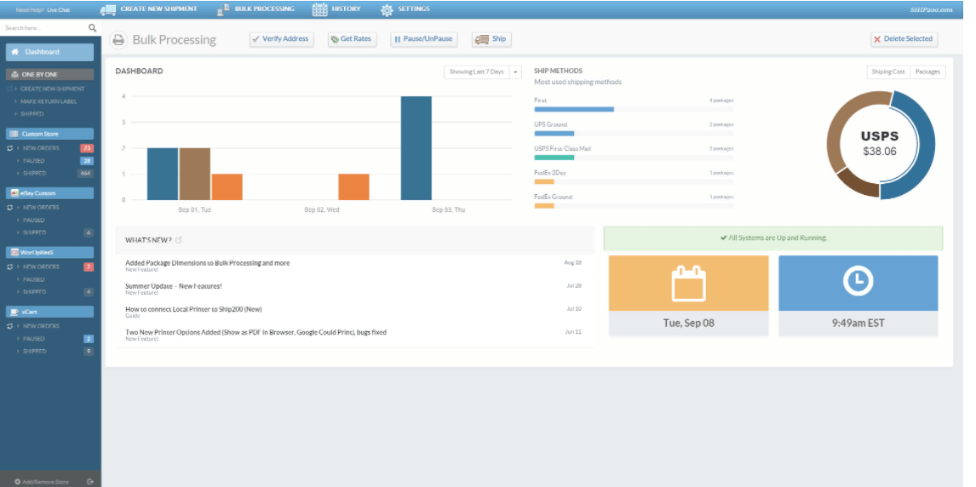Image resolution: width=976 pixels, height=487 pixels.
Task: Click the edit icon beside Create New Shipment
Action: pyautogui.click(x=9, y=89)
